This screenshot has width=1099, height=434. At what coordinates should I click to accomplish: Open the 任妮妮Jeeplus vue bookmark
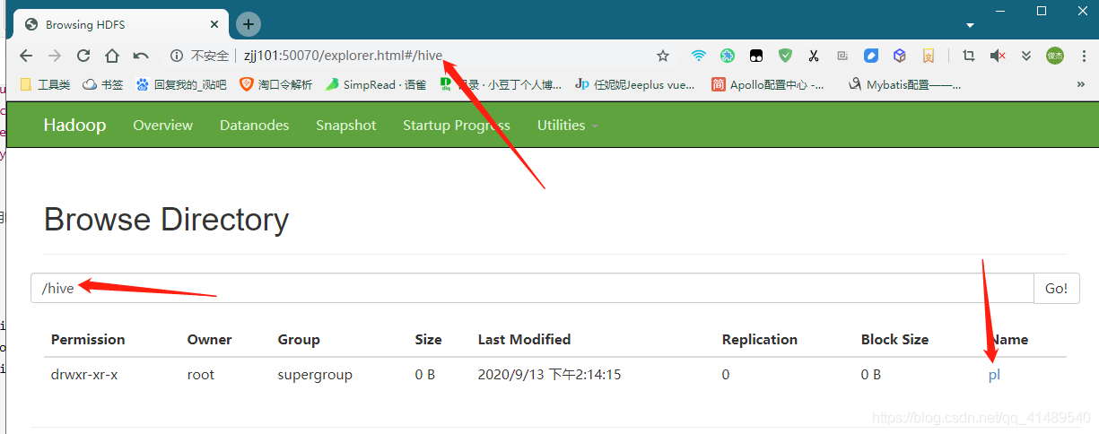point(635,84)
